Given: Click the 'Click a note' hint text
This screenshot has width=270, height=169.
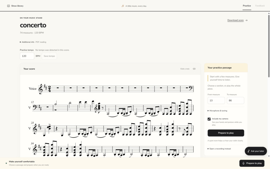Looking at the screenshot, I should [x=185, y=69].
